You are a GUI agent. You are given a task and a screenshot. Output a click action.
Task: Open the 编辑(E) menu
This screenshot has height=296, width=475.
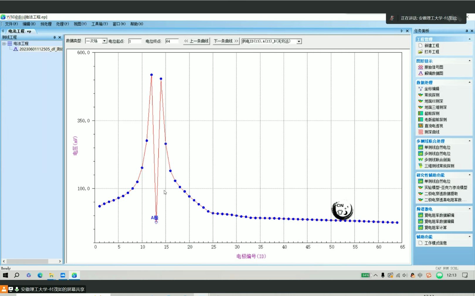(29, 24)
